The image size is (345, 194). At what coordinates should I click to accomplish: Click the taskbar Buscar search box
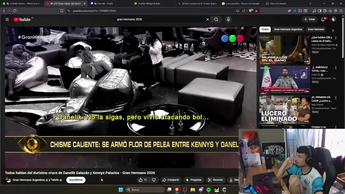[146, 190]
